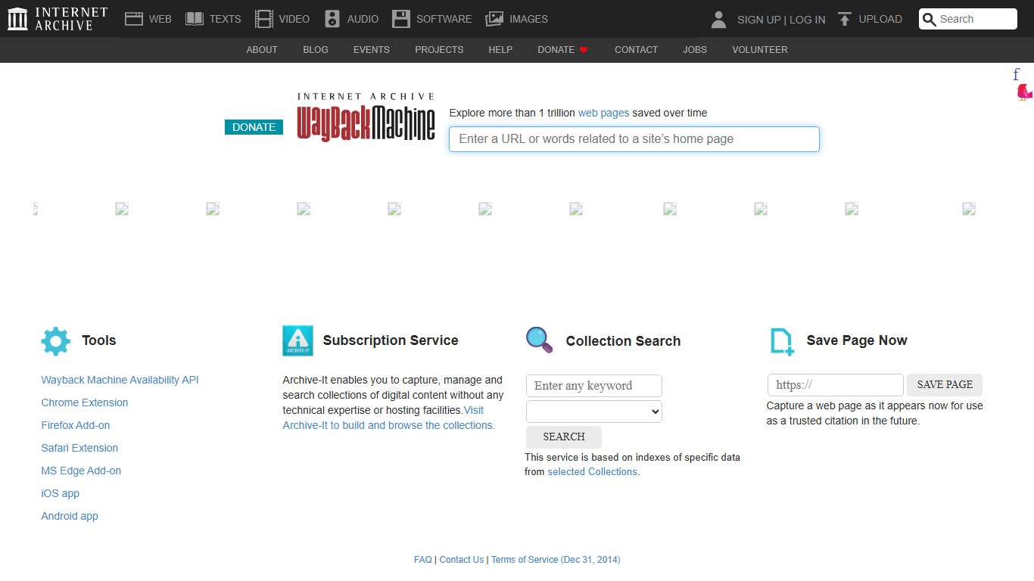The image size is (1034, 581).
Task: Open the Audio speaker icon
Action: pyautogui.click(x=332, y=19)
